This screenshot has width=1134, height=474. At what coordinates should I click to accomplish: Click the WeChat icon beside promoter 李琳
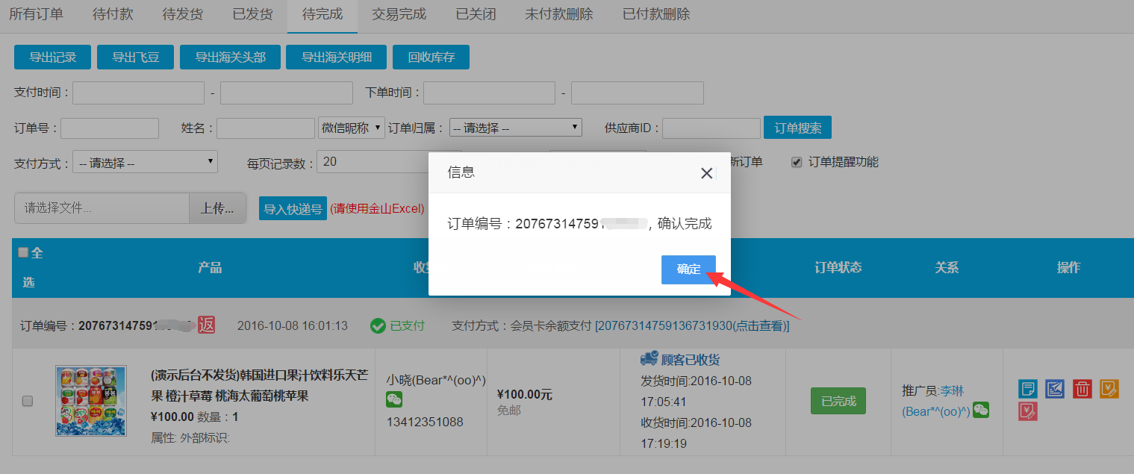tap(981, 410)
